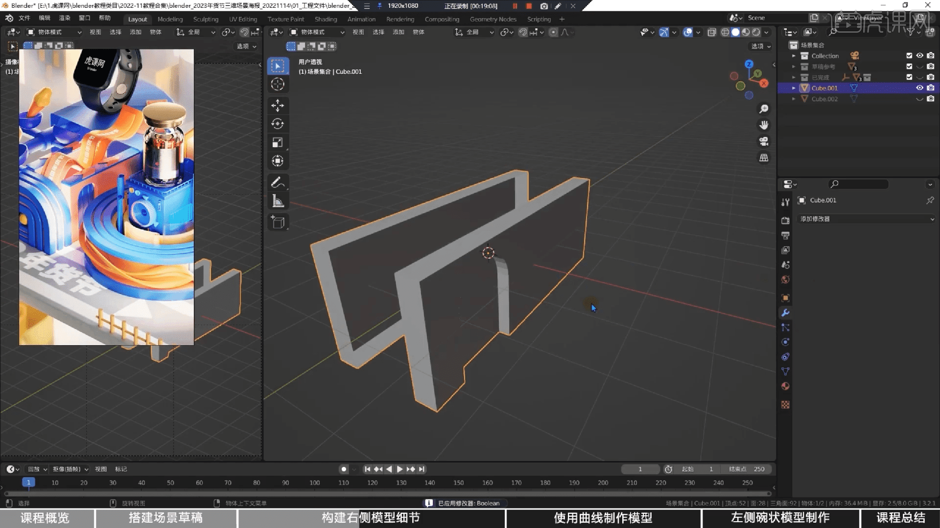This screenshot has height=528, width=940.
Task: Jump to the timeline end frame
Action: pos(422,469)
